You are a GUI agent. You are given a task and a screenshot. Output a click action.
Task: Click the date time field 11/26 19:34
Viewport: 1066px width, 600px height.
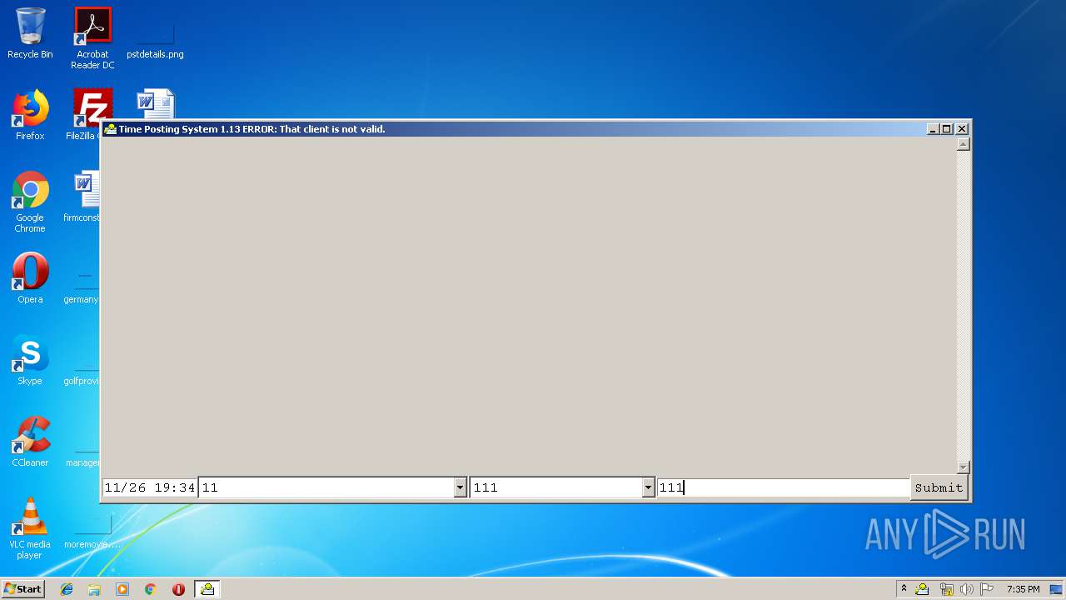150,488
